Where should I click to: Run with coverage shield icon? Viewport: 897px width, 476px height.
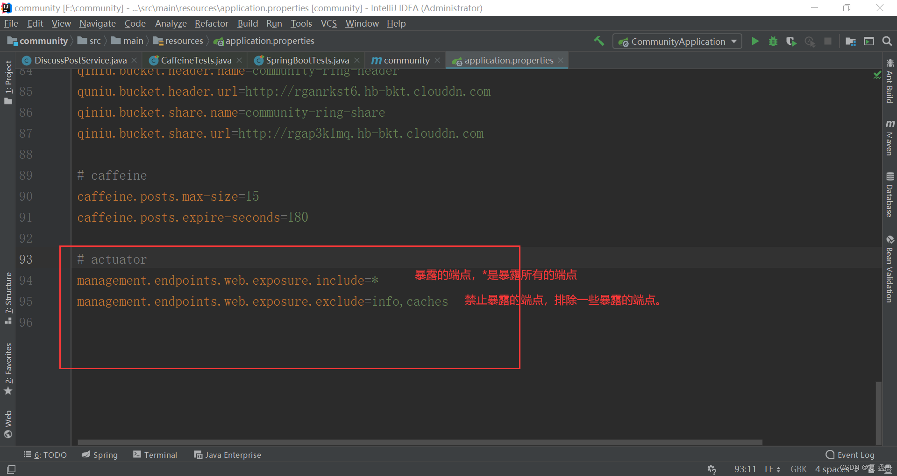[791, 42]
